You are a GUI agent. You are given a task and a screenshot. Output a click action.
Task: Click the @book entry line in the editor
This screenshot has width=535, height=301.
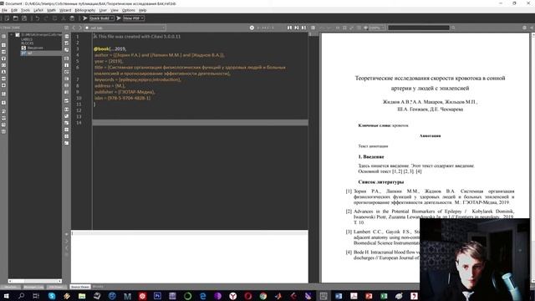pos(110,48)
